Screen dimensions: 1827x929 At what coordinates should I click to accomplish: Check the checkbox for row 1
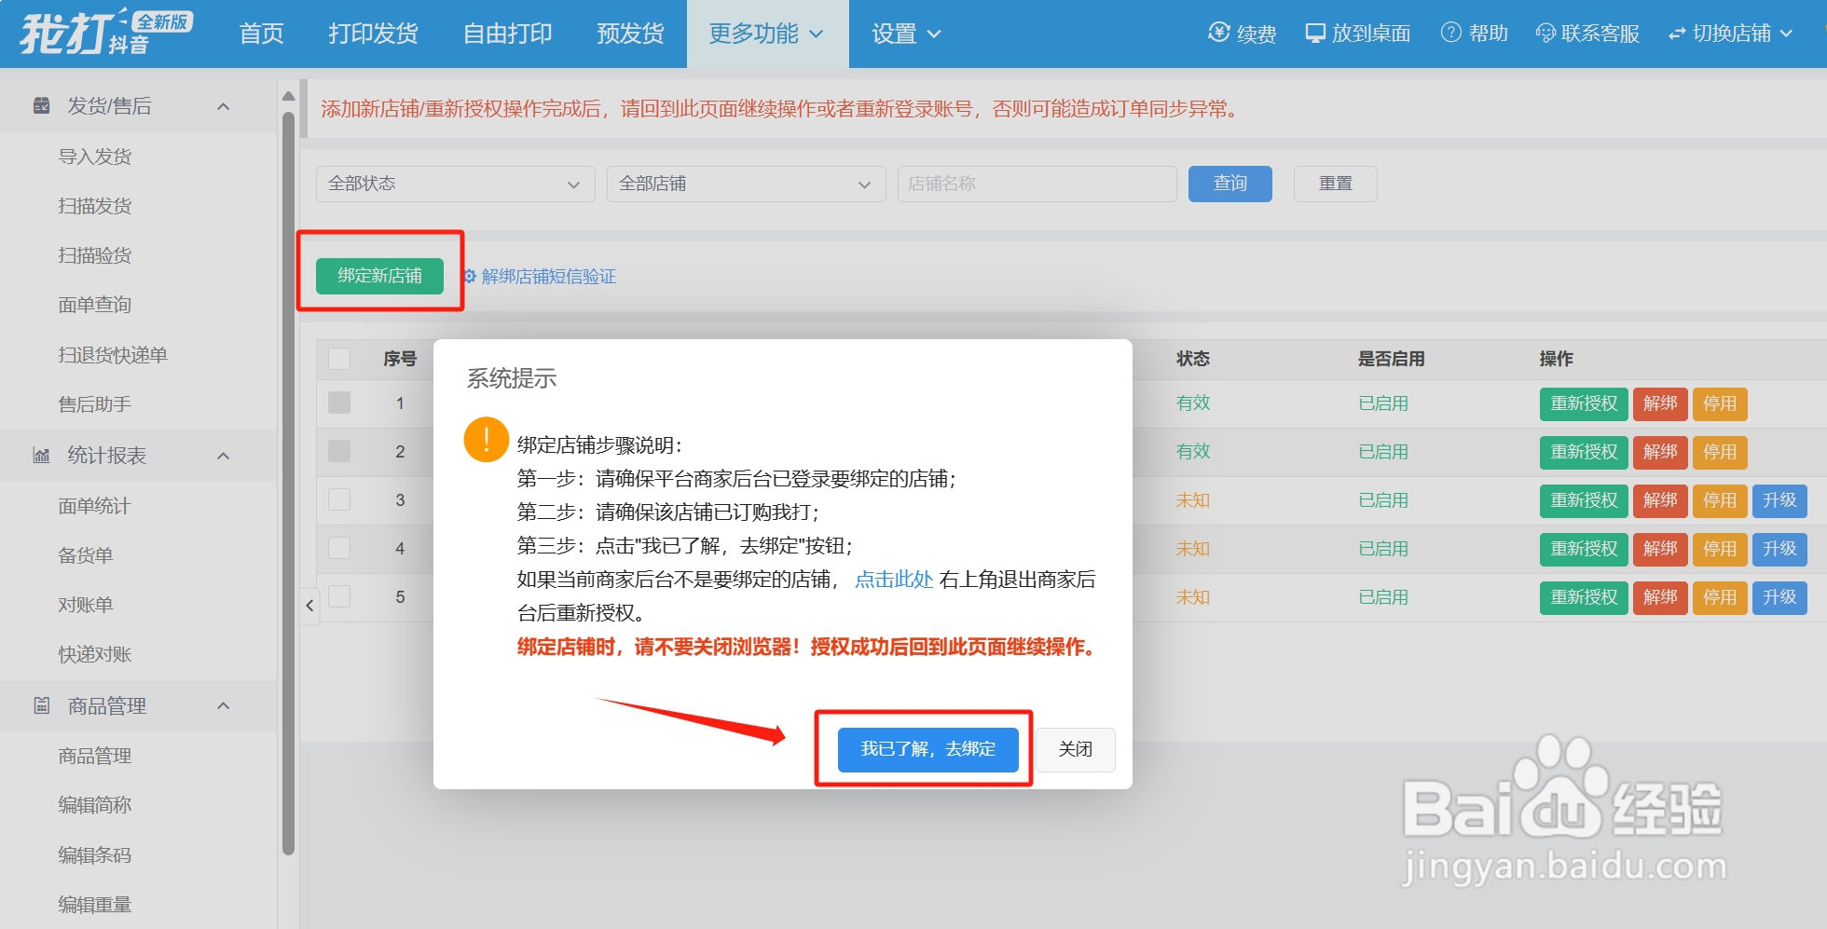tap(339, 403)
